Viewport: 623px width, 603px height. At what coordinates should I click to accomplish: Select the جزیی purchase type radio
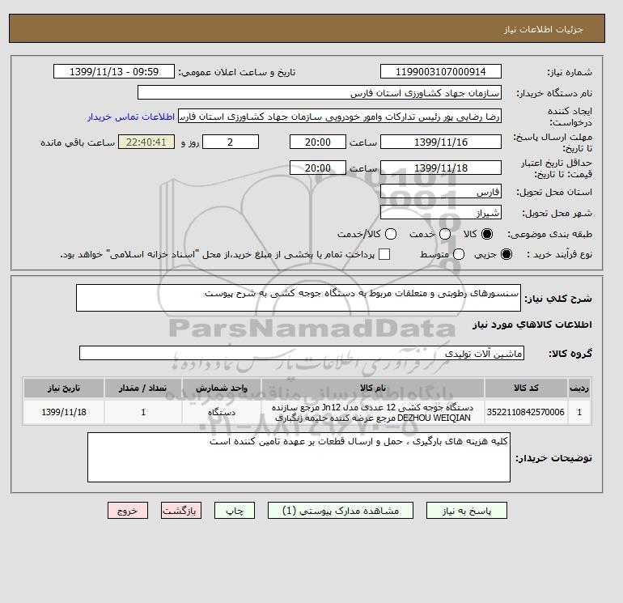tap(506, 254)
